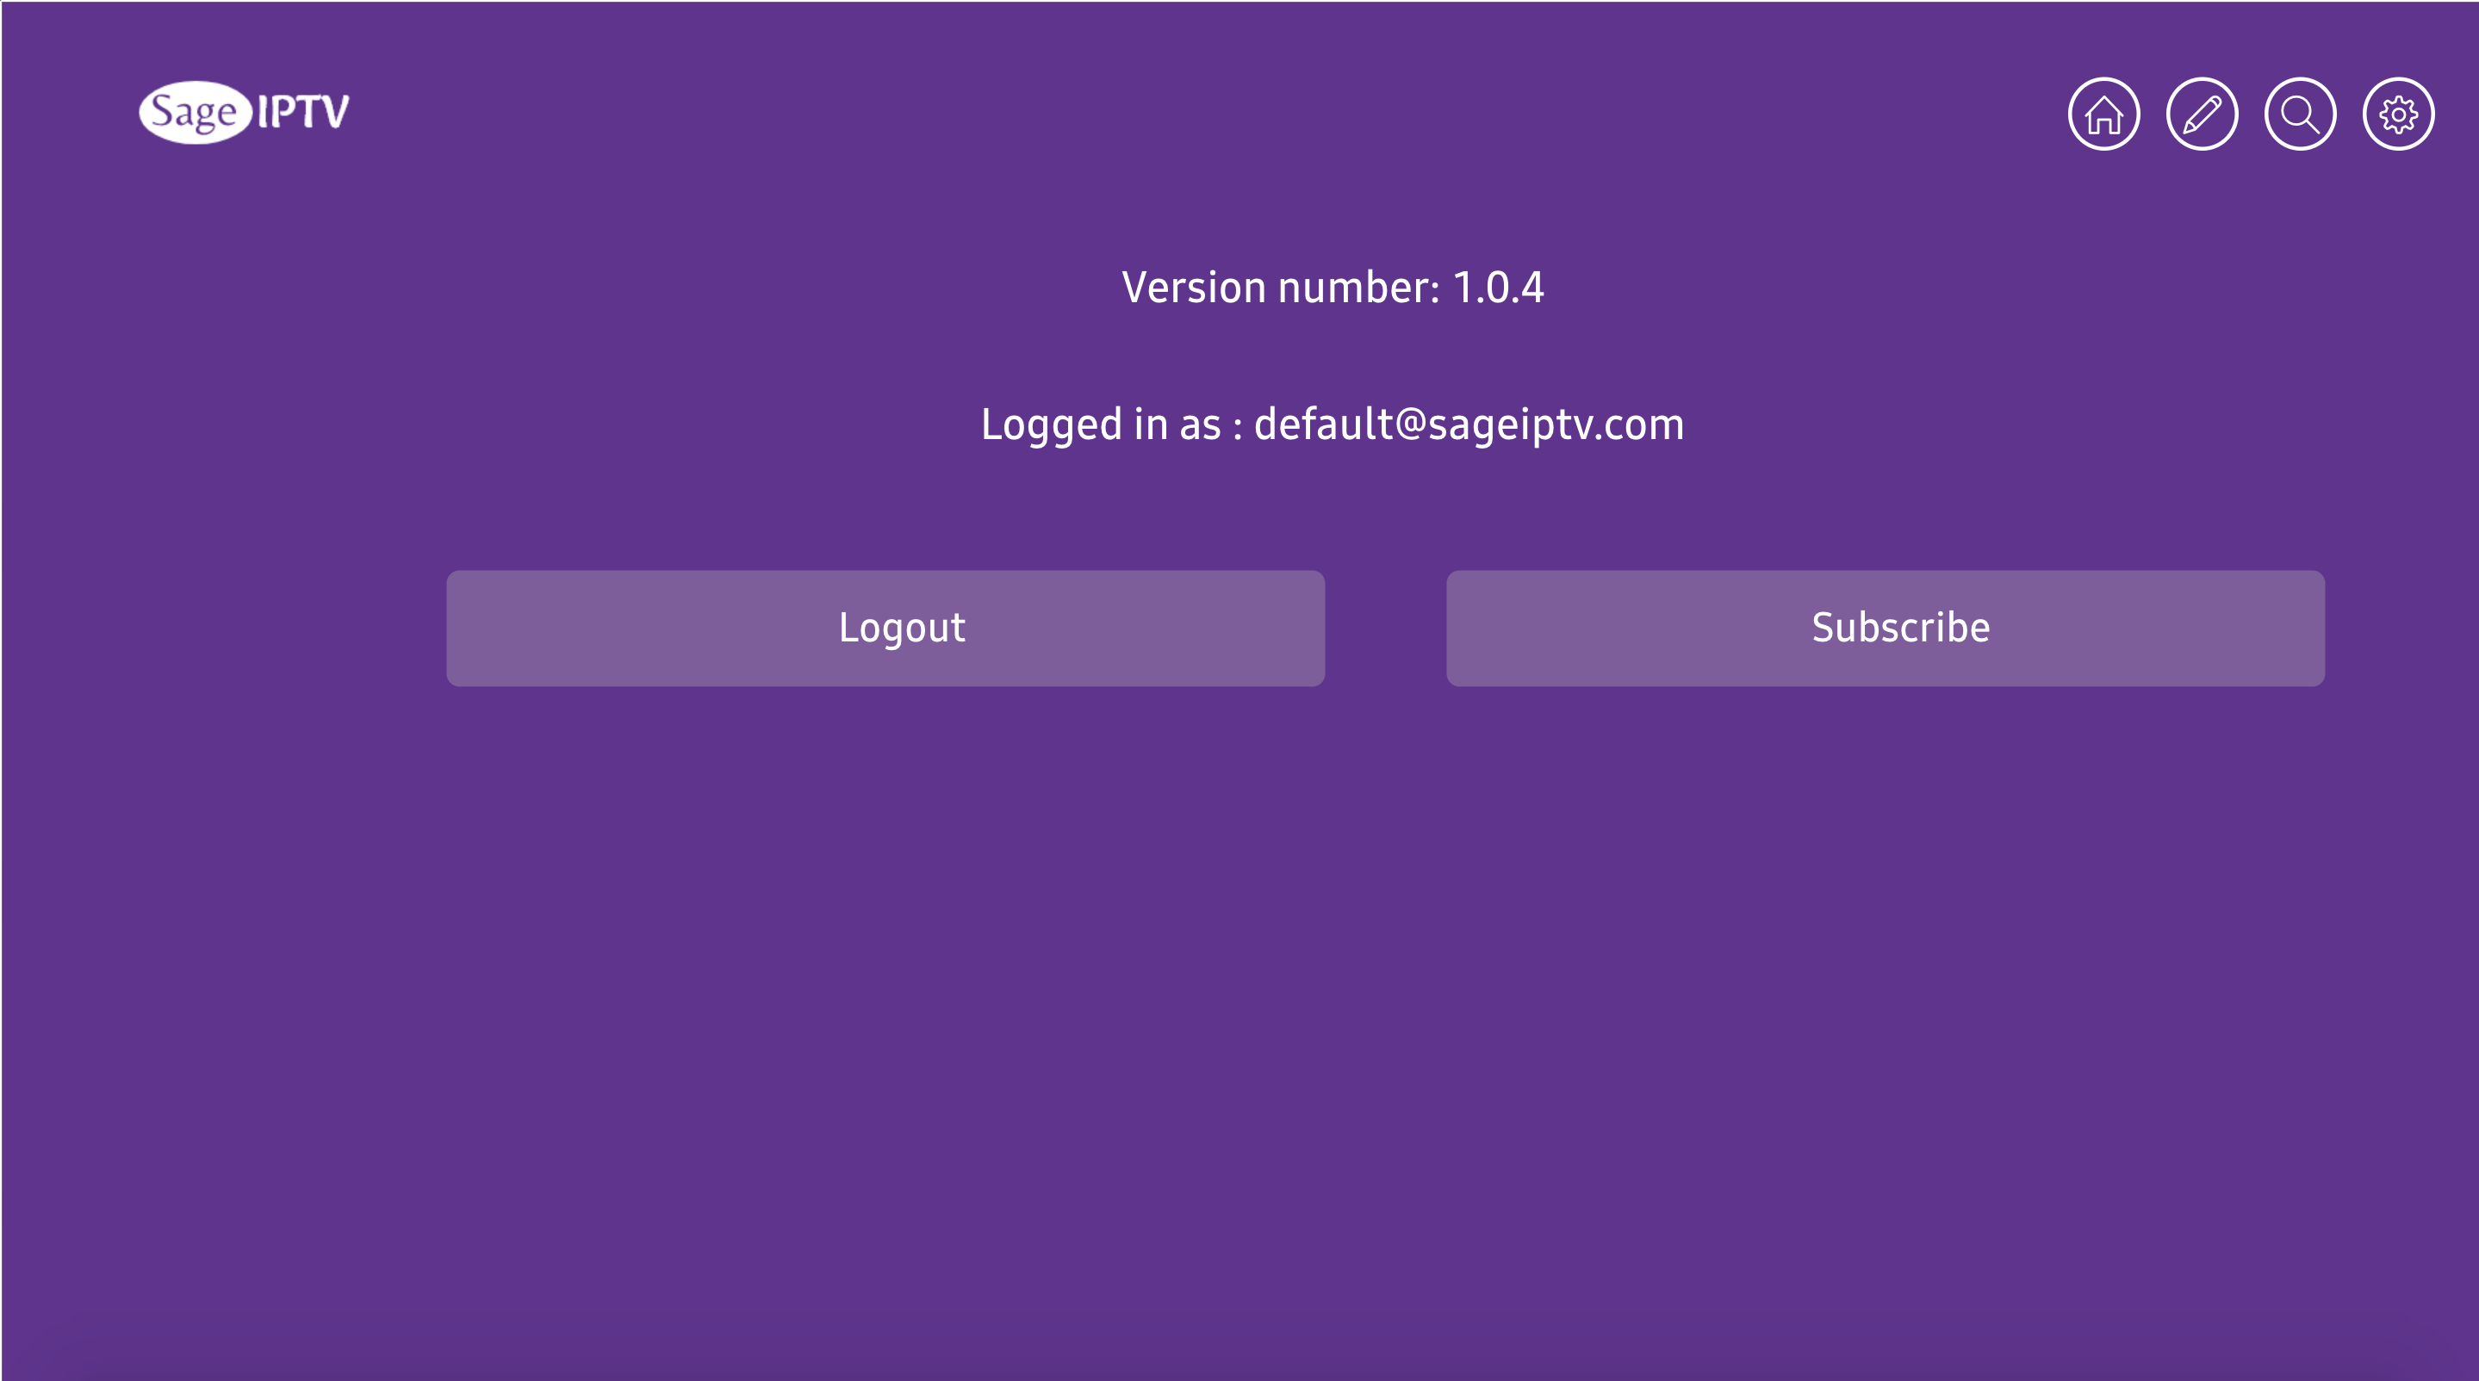Log out with the Logout button
2479x1381 pixels.
point(885,628)
